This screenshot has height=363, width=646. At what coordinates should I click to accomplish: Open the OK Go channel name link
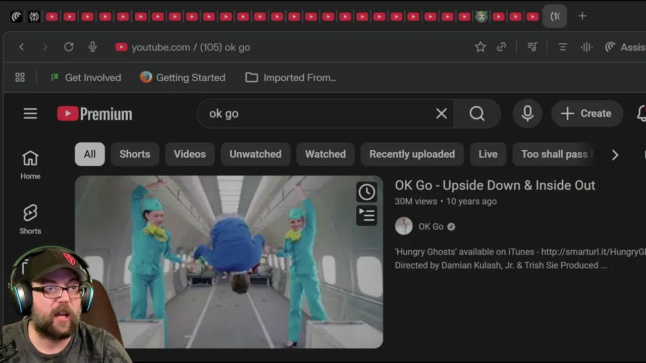(x=431, y=226)
